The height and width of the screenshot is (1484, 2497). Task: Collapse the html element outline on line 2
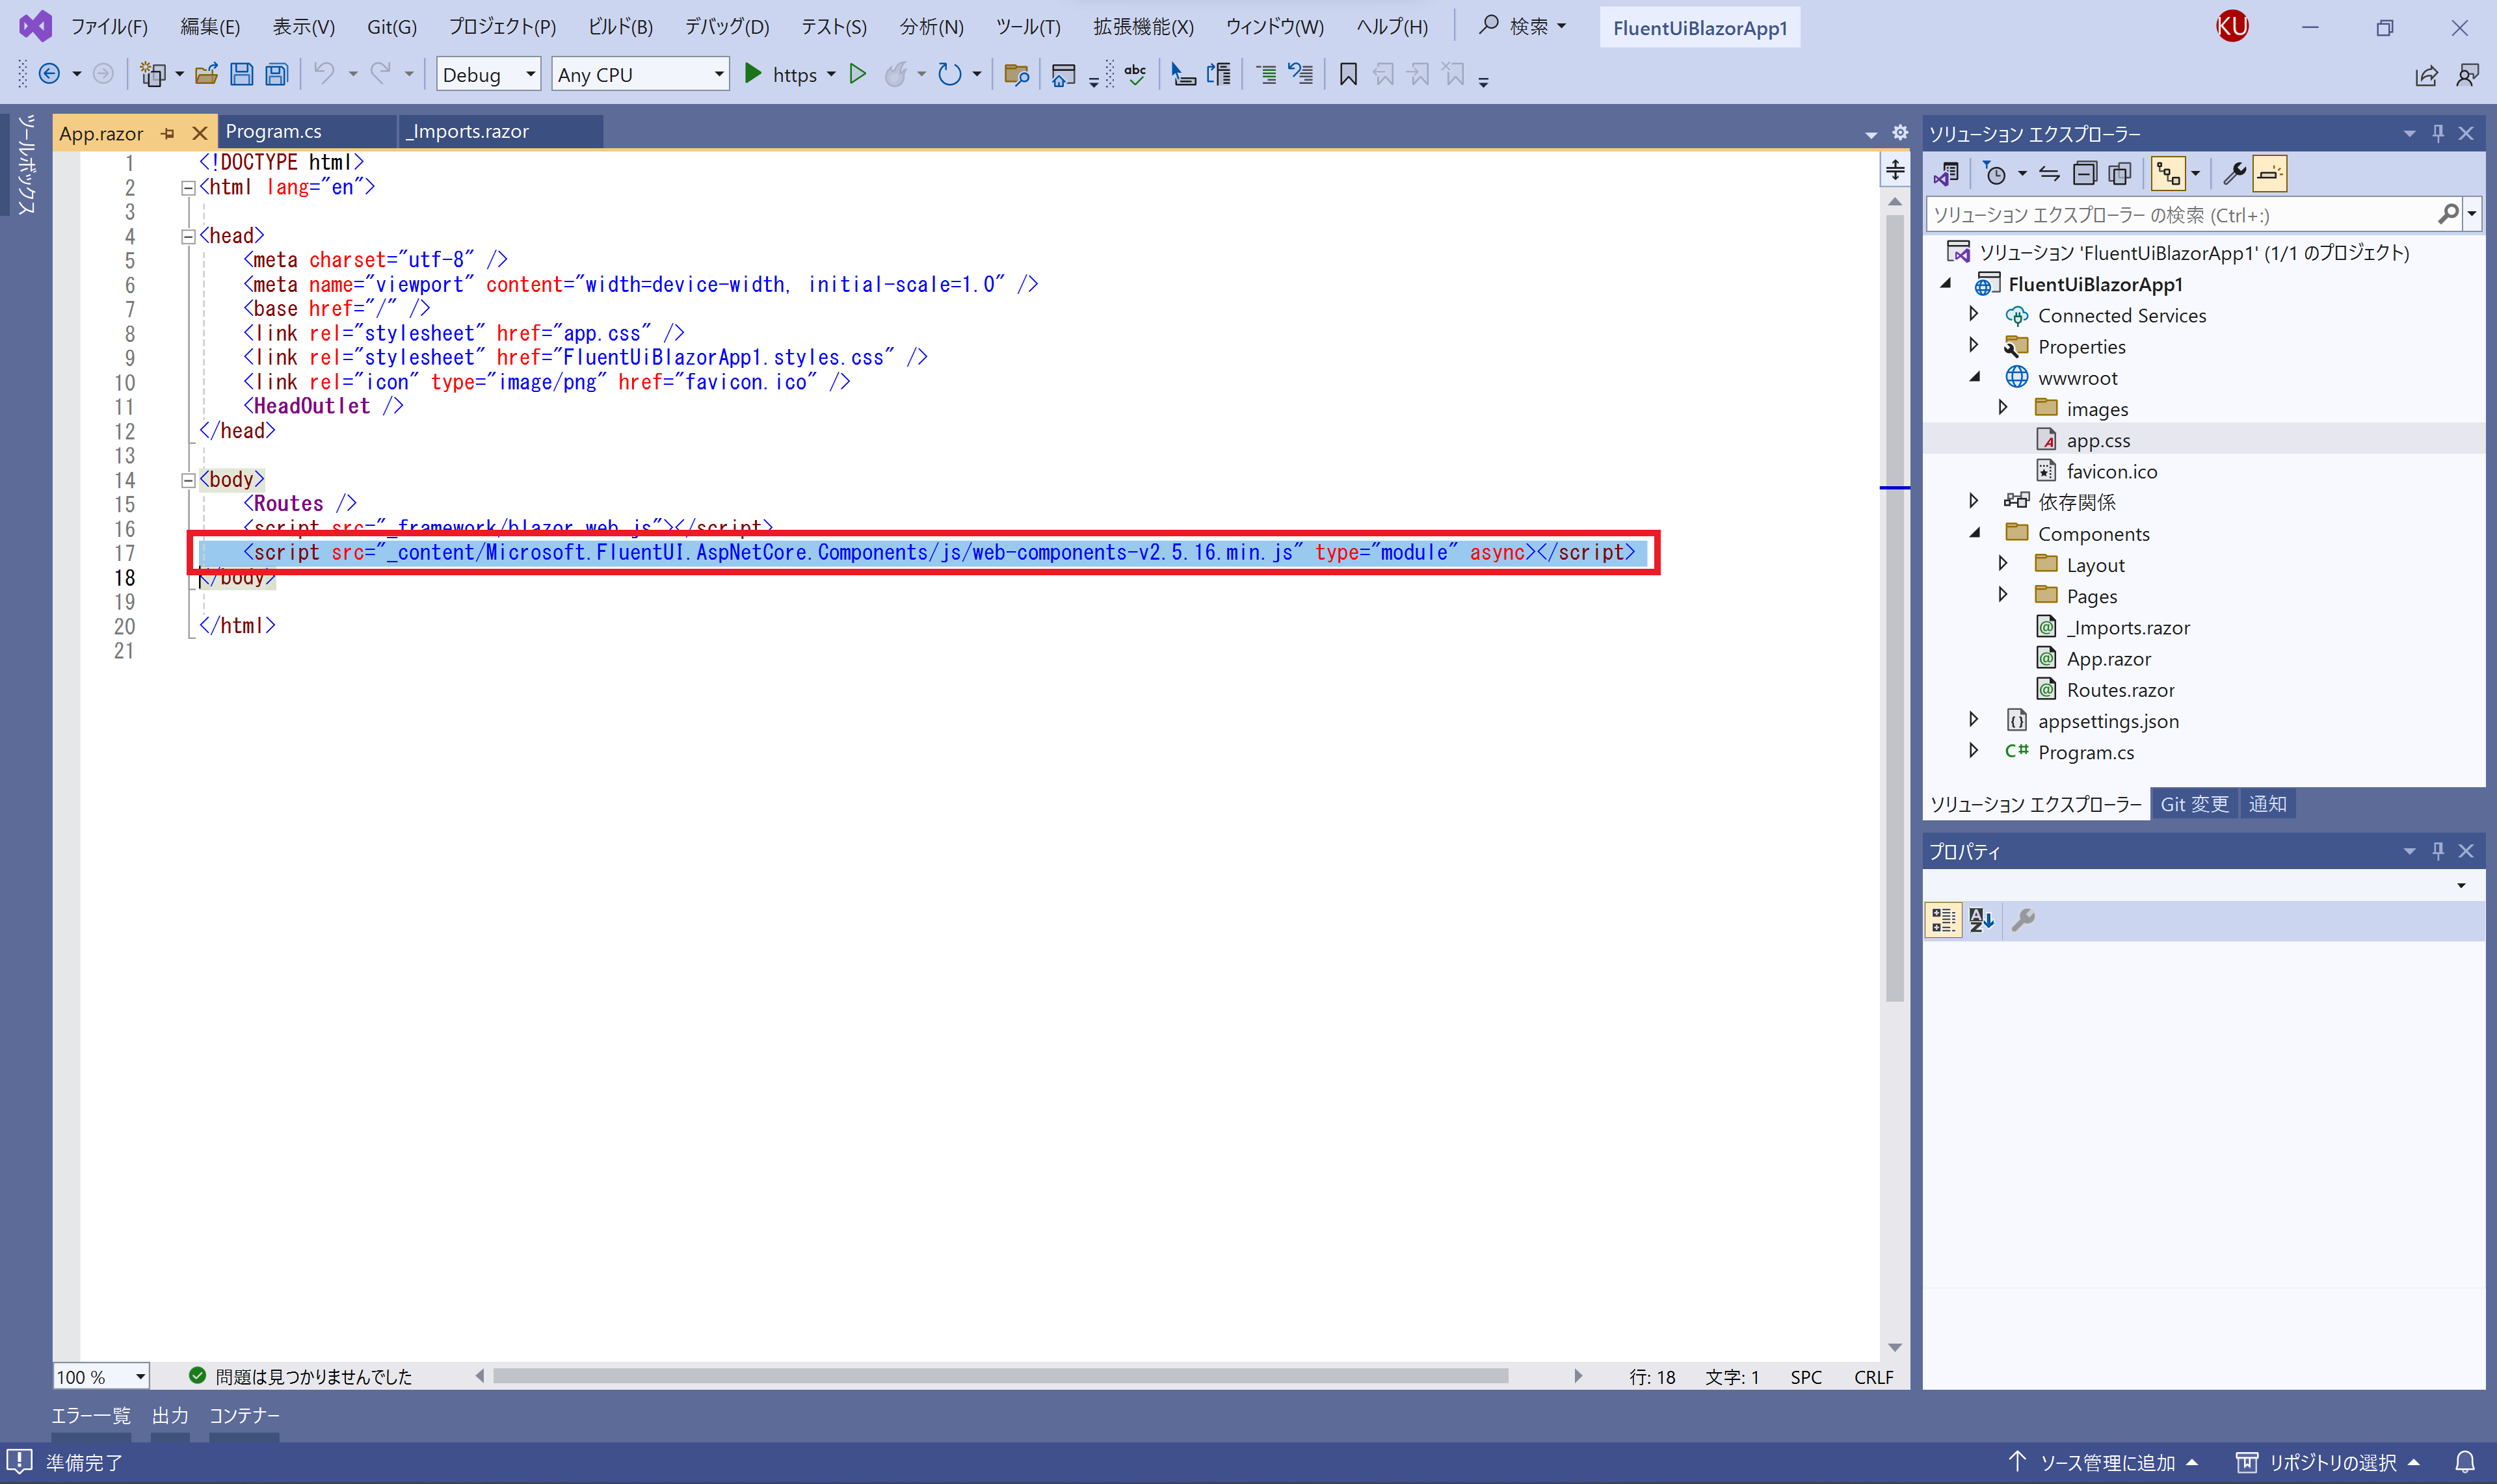pos(187,187)
